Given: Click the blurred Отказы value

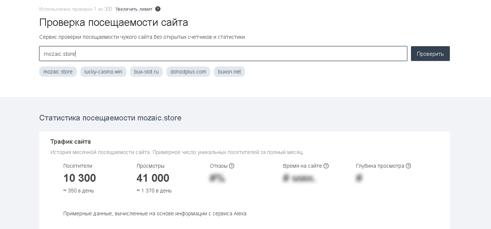Looking at the screenshot, I should tap(218, 178).
